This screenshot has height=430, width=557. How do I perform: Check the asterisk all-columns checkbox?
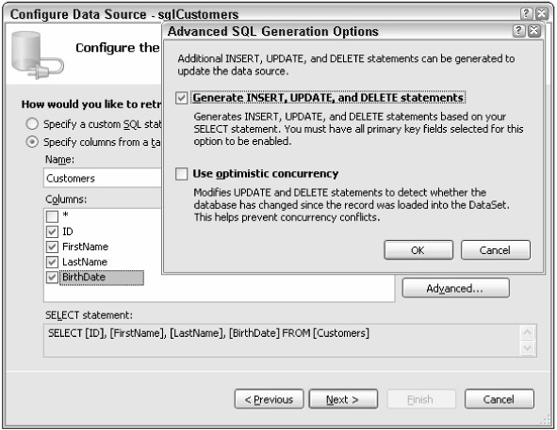point(52,216)
